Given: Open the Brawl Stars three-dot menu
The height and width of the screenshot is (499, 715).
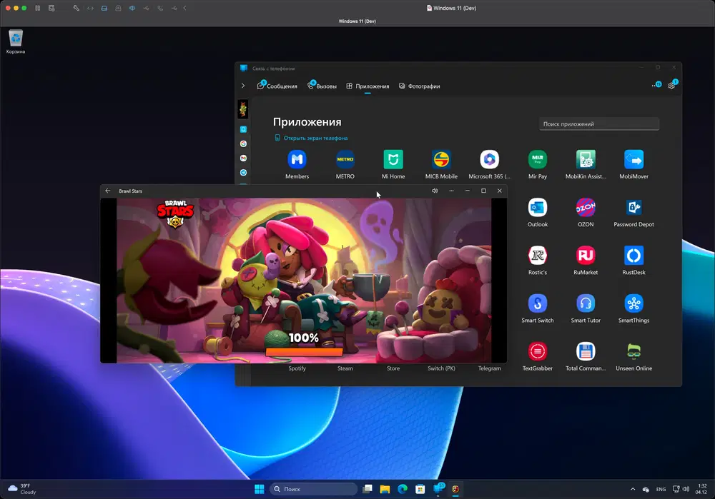Looking at the screenshot, I should click(451, 191).
